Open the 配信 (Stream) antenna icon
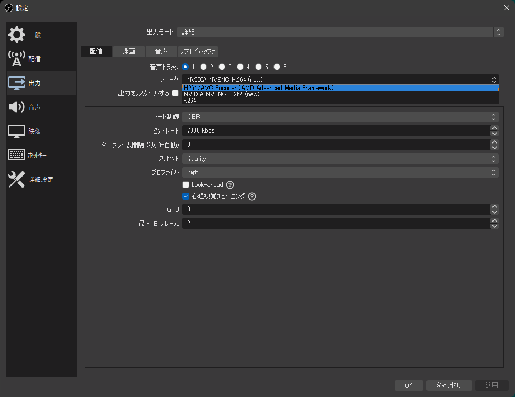 (17, 59)
